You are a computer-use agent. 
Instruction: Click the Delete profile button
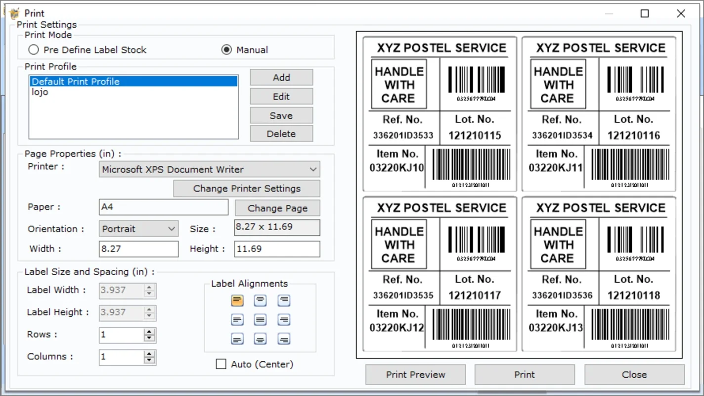281,134
